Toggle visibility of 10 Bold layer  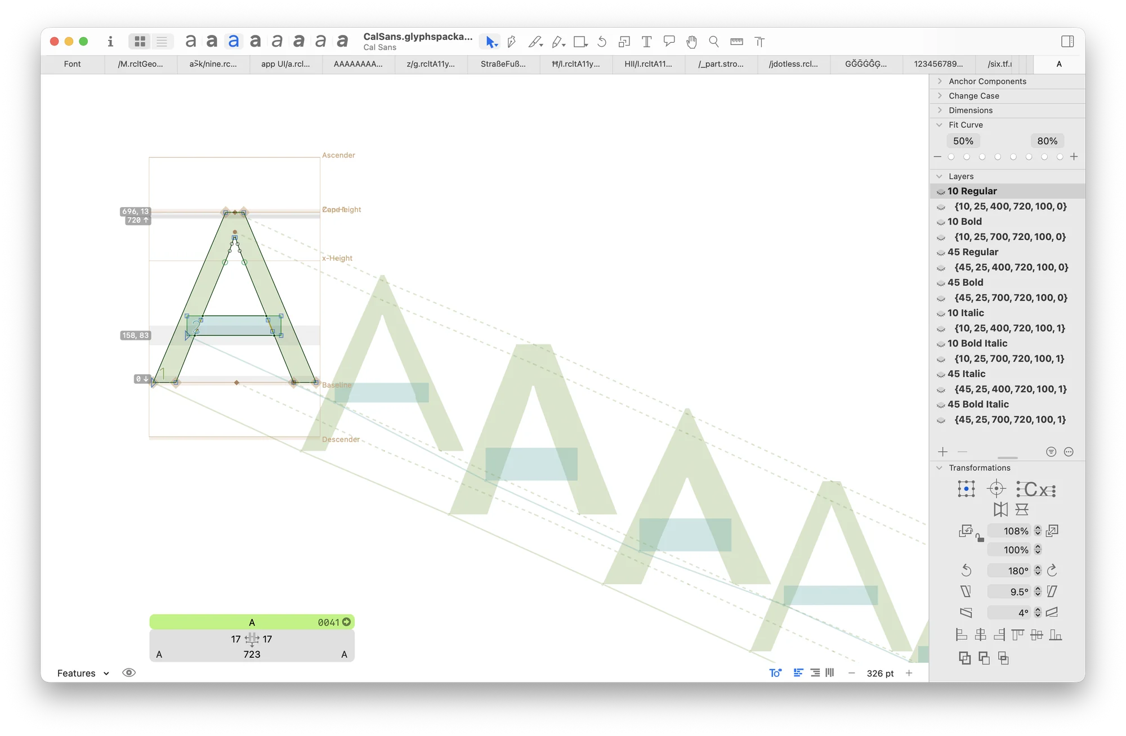point(941,222)
